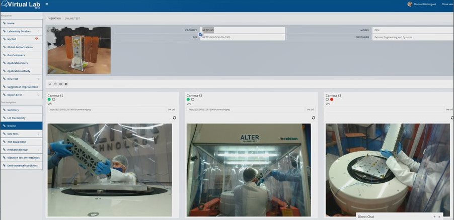The width and height of the screenshot is (454, 220).
Task: Click the Manuel Domínguez user name
Action: 424,4
